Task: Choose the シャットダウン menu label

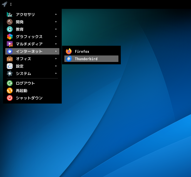Action: tap(29, 98)
